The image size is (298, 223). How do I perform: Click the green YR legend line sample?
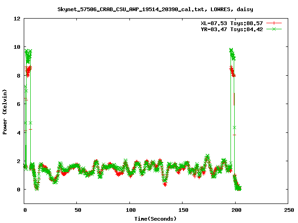click(x=274, y=29)
